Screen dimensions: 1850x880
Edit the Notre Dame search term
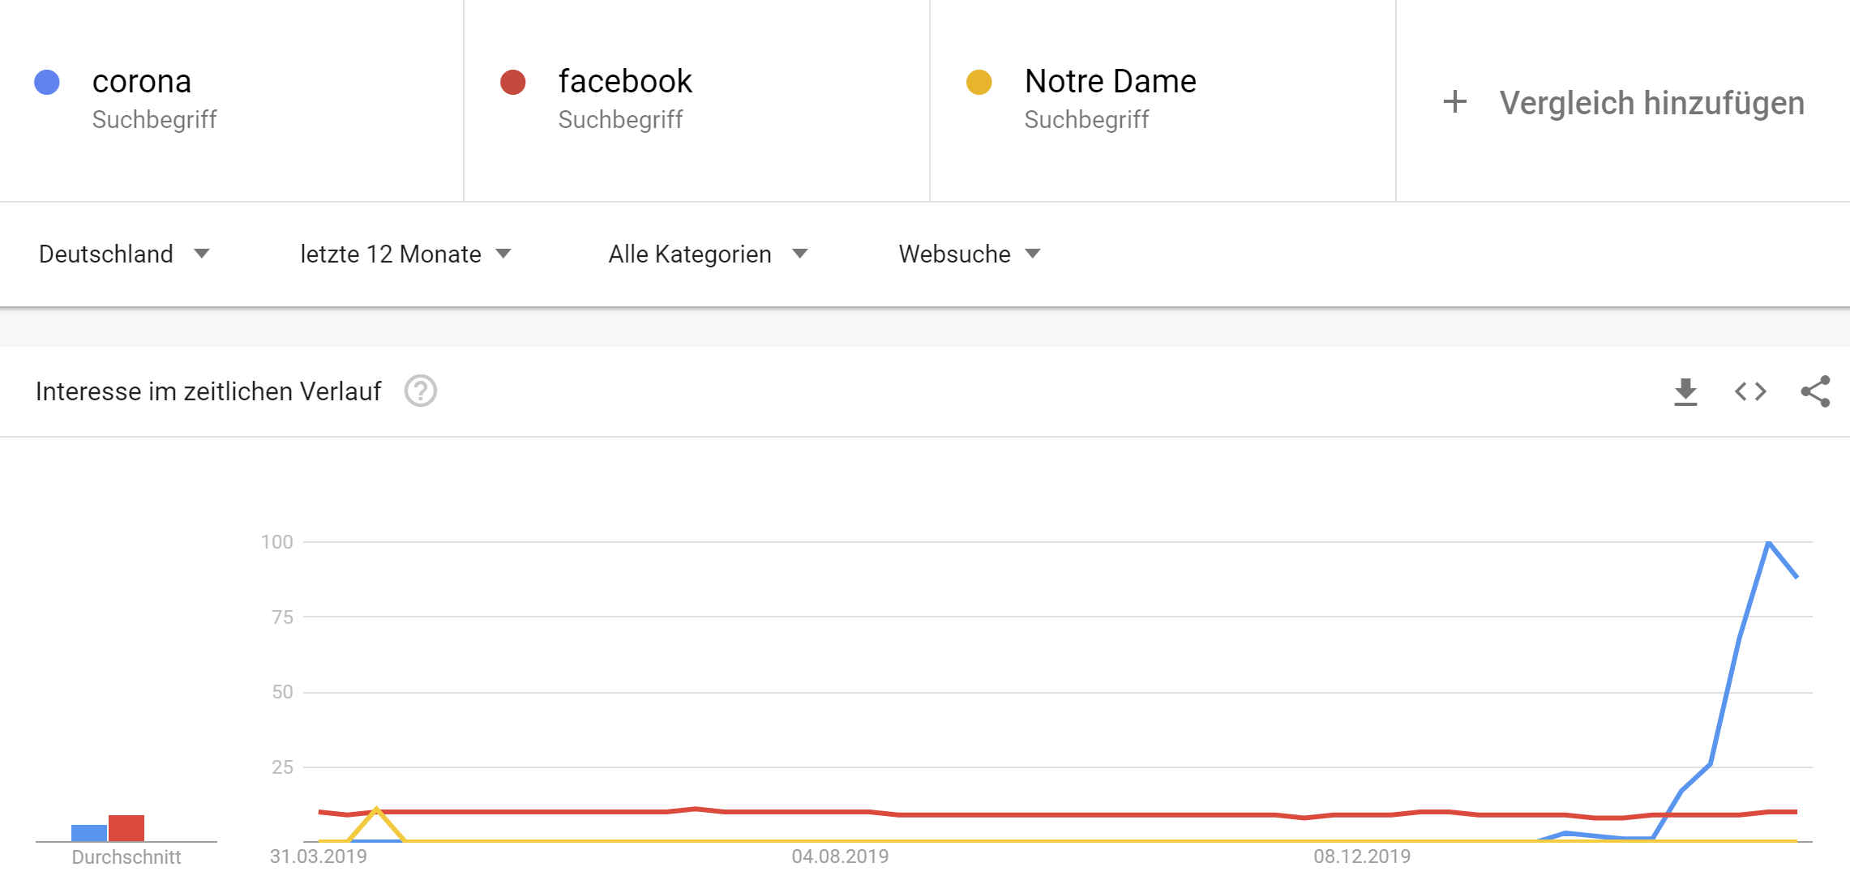(1110, 81)
